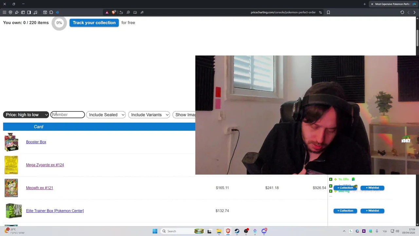Open a new tab with plus button
The width and height of the screenshot is (419, 236).
[365, 4]
